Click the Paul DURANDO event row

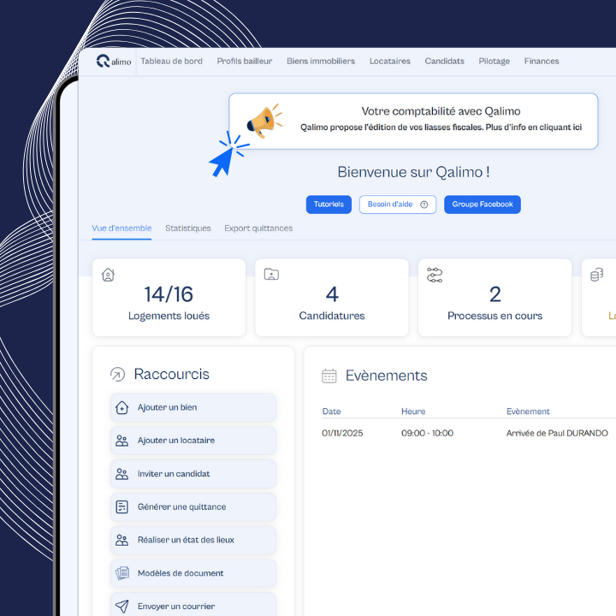pos(466,433)
